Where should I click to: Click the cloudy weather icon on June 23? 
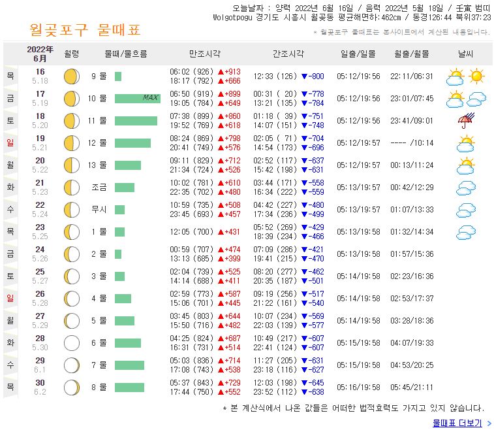pyautogui.click(x=466, y=233)
